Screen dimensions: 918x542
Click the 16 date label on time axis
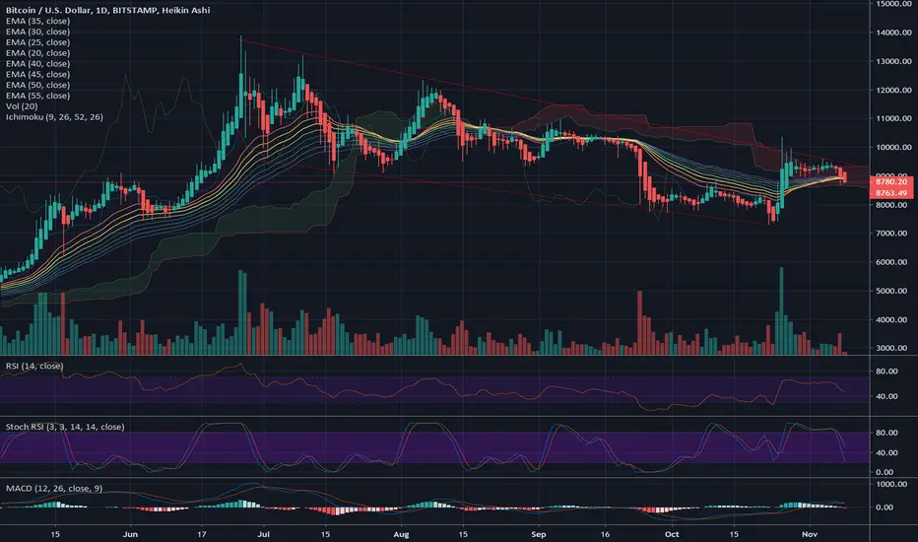point(605,534)
